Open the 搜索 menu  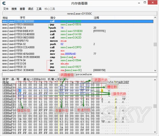click(14, 9)
